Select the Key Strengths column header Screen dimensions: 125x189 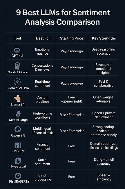(x=104, y=38)
